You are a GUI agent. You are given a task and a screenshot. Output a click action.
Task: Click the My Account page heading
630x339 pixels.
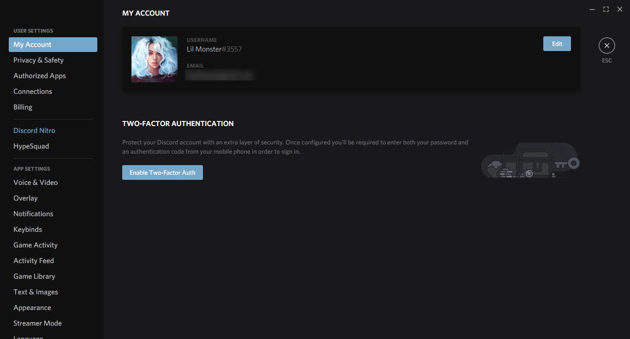point(146,13)
